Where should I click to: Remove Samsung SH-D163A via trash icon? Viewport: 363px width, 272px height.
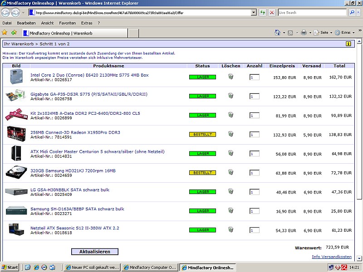coord(231,211)
